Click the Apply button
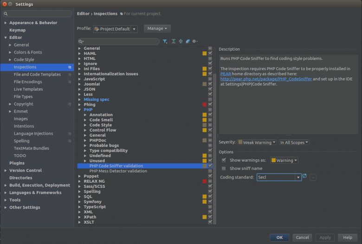Viewport: 362px width, 244px height. (x=325, y=237)
